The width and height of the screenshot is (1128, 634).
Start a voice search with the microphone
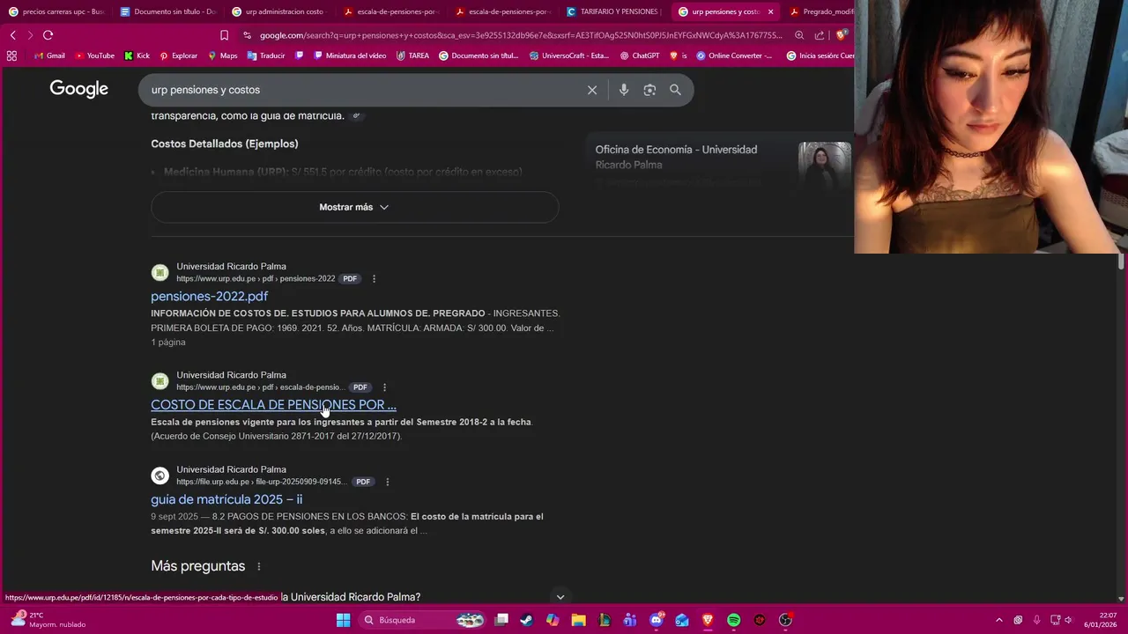click(624, 90)
